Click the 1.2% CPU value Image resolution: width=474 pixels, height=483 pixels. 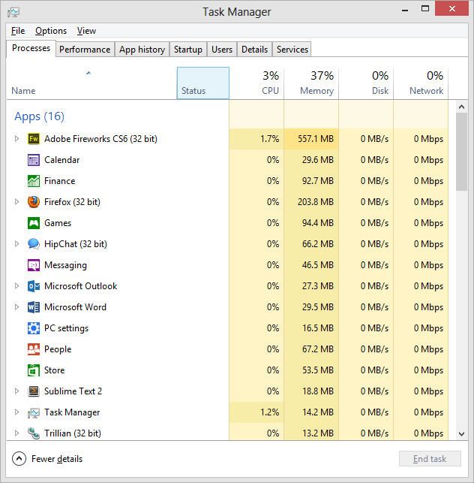pyautogui.click(x=270, y=412)
